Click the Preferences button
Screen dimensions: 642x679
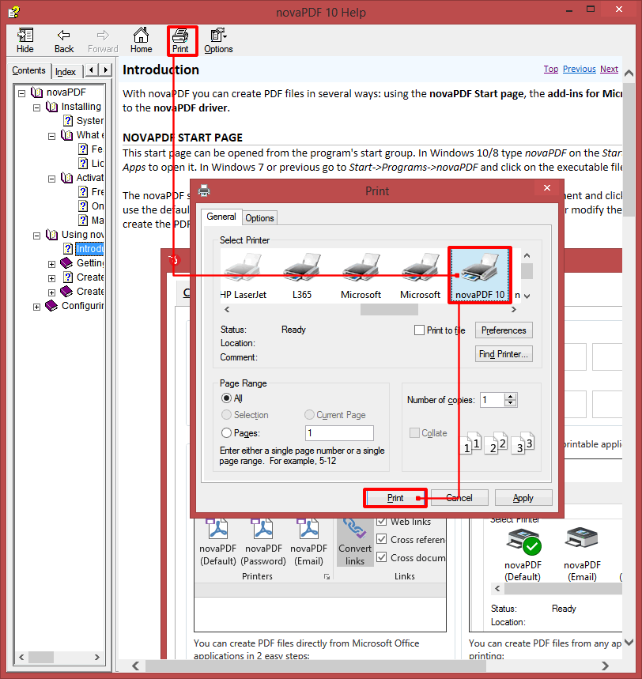tap(504, 330)
